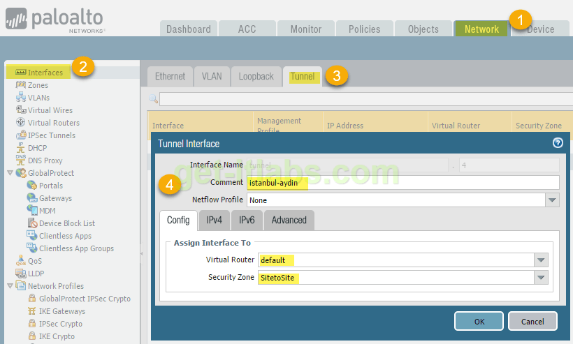Open the Security Zone dropdown arrow
Viewport: 573px width, 344px height.
click(x=540, y=278)
